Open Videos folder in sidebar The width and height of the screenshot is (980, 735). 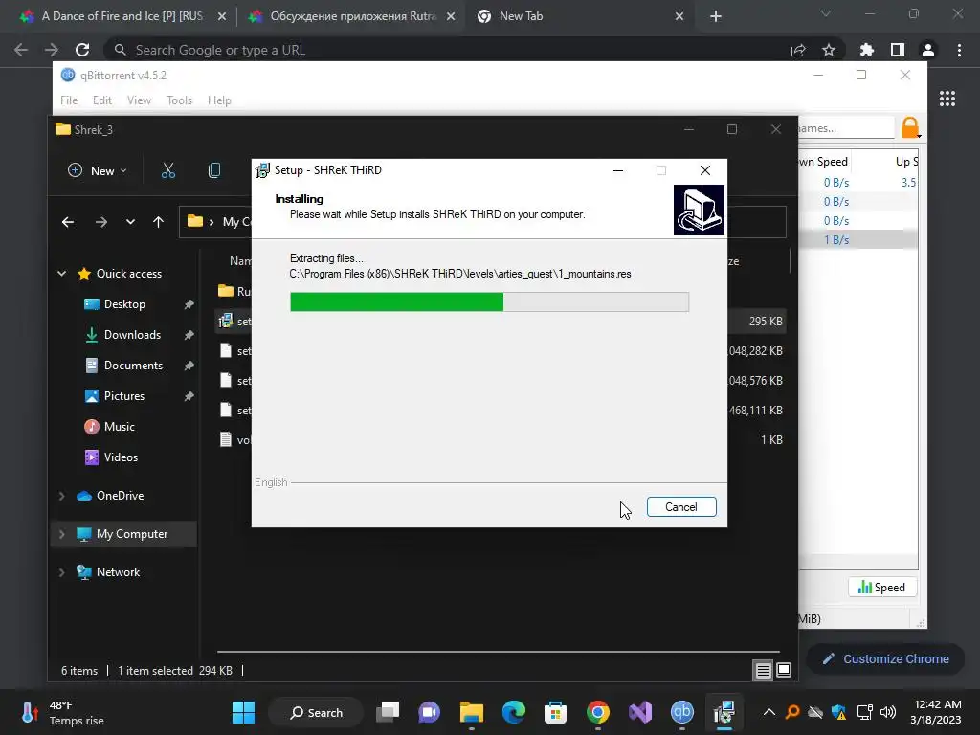[121, 457]
